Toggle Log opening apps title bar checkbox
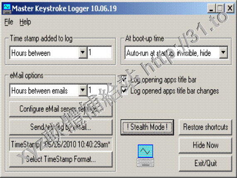The height and width of the screenshot is (178, 237). [124, 80]
